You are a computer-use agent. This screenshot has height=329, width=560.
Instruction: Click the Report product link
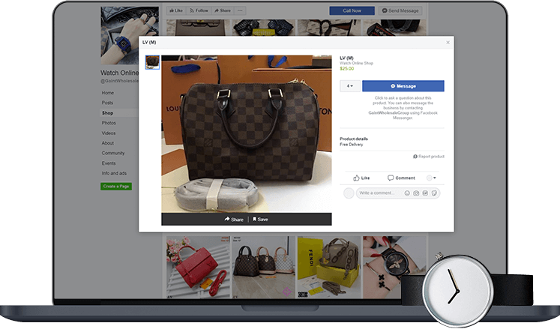[429, 157]
